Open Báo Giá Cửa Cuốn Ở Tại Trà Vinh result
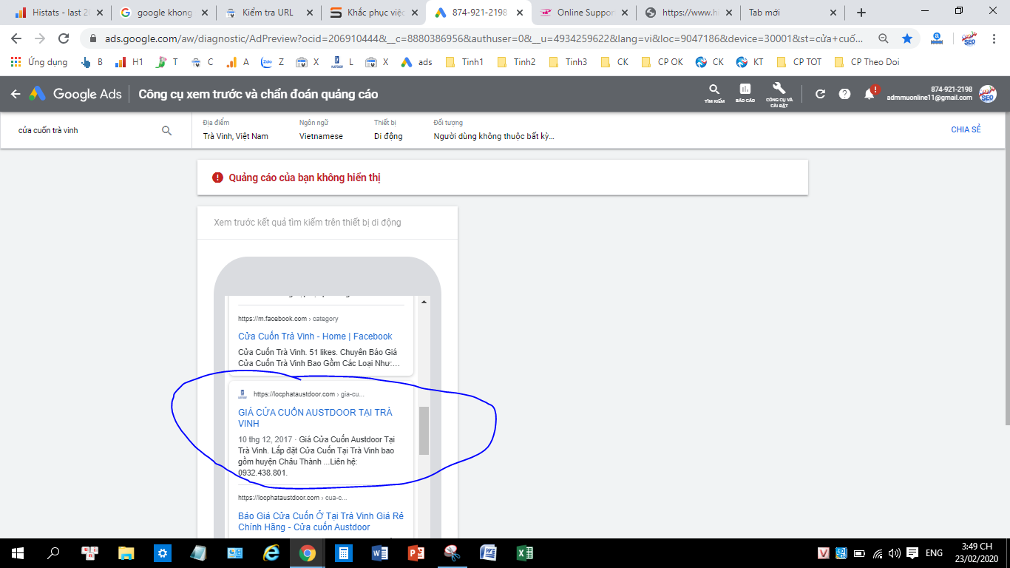The image size is (1010, 568). [x=321, y=521]
